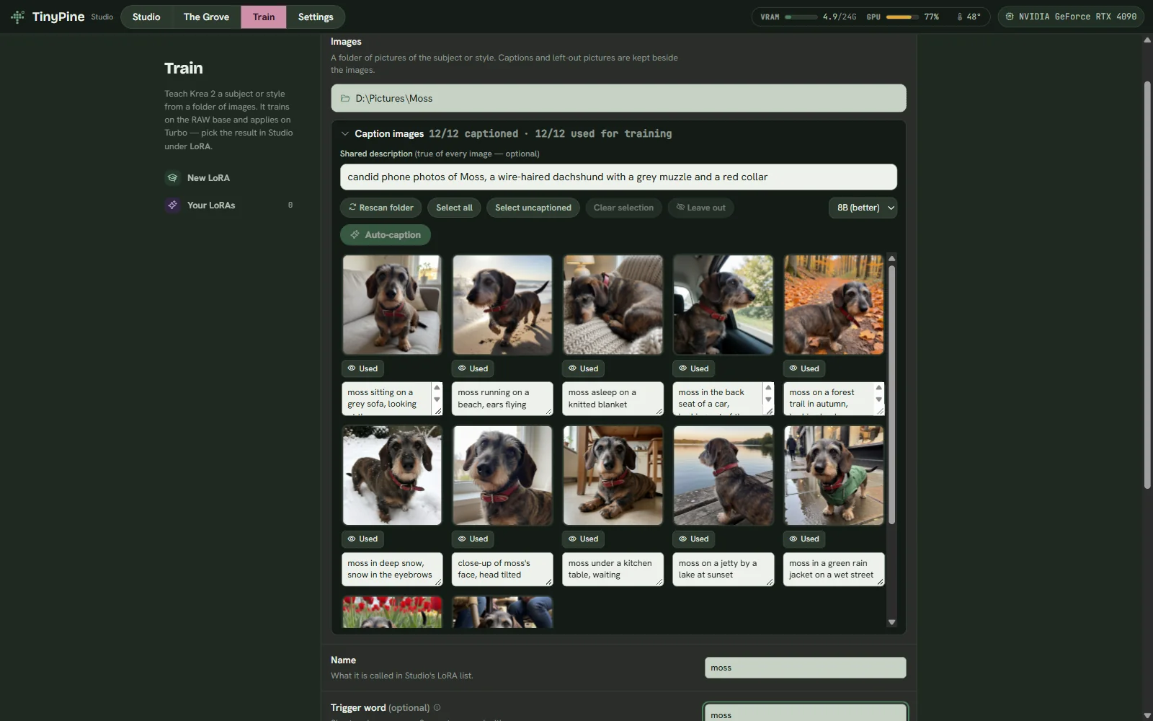Click the TinyPine logo icon
Image resolution: width=1153 pixels, height=721 pixels.
(17, 17)
